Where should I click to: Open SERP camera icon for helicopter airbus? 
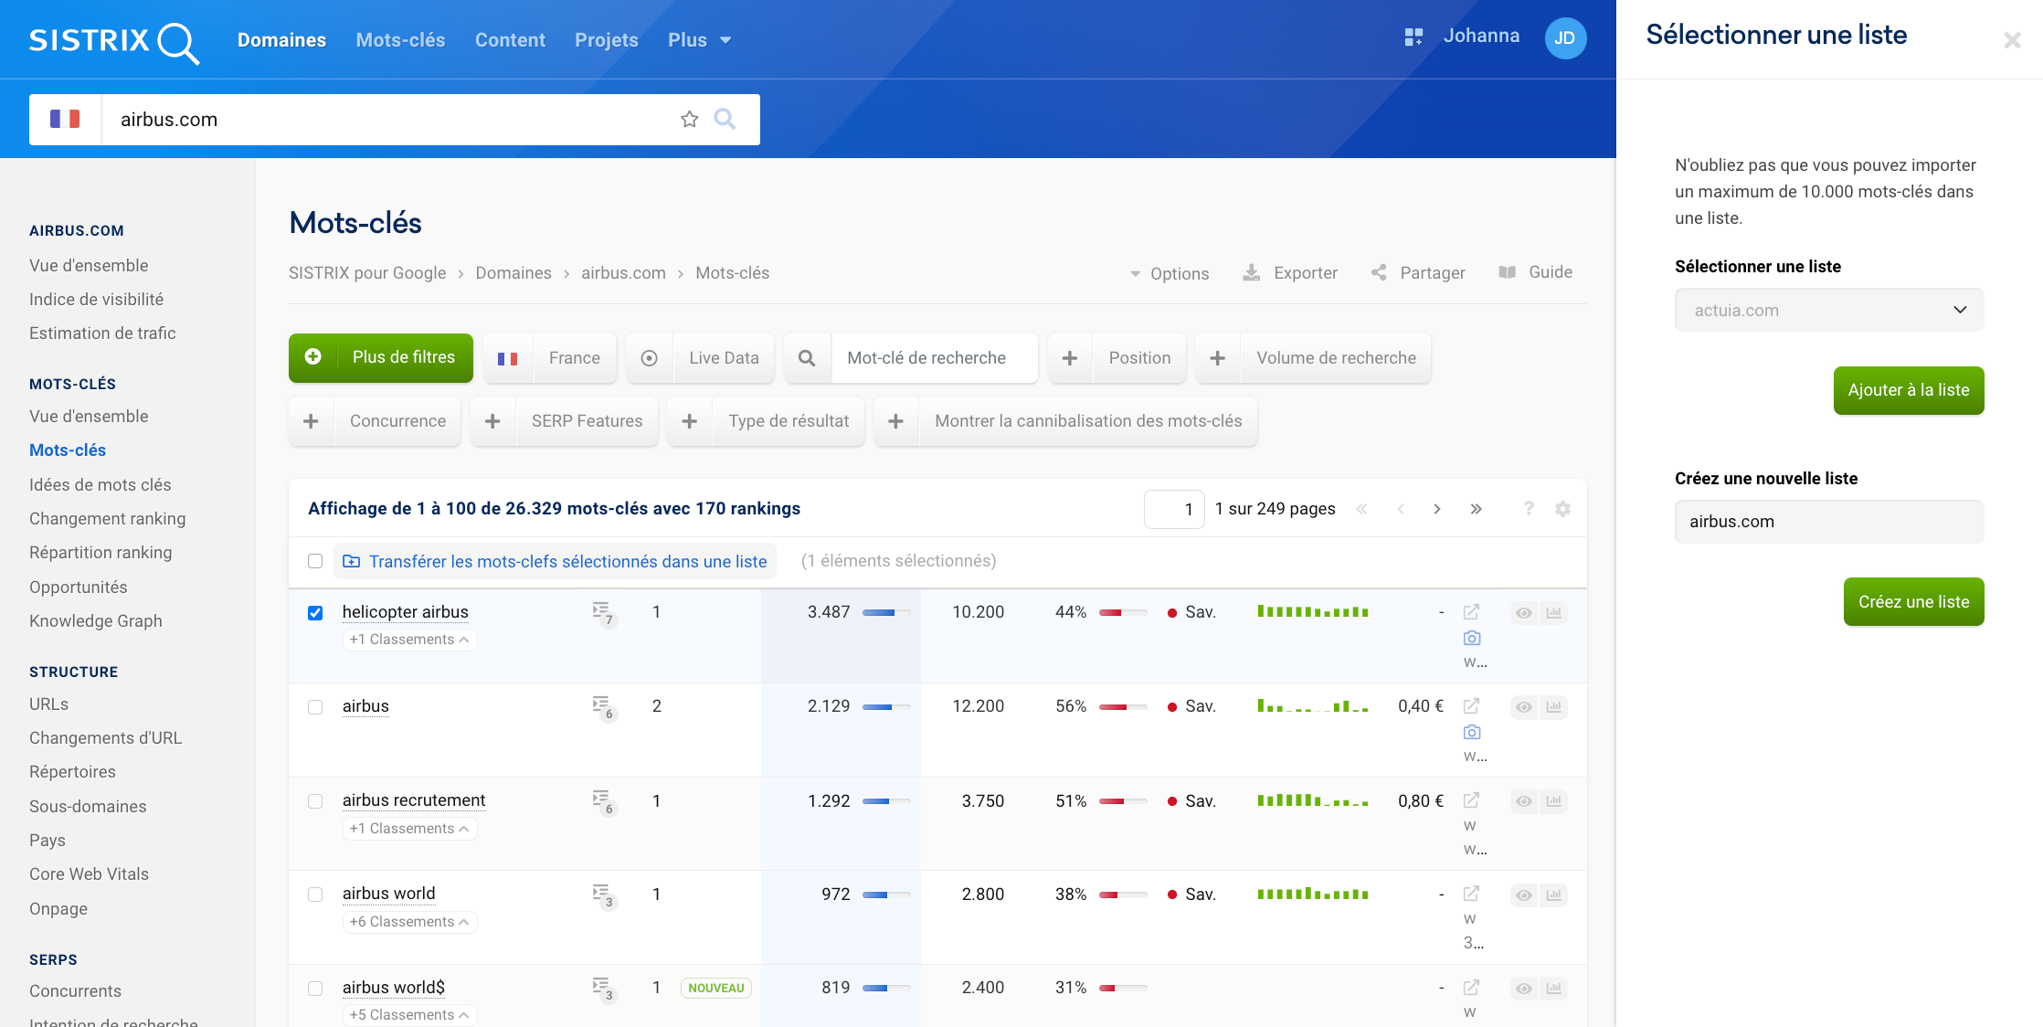coord(1471,638)
